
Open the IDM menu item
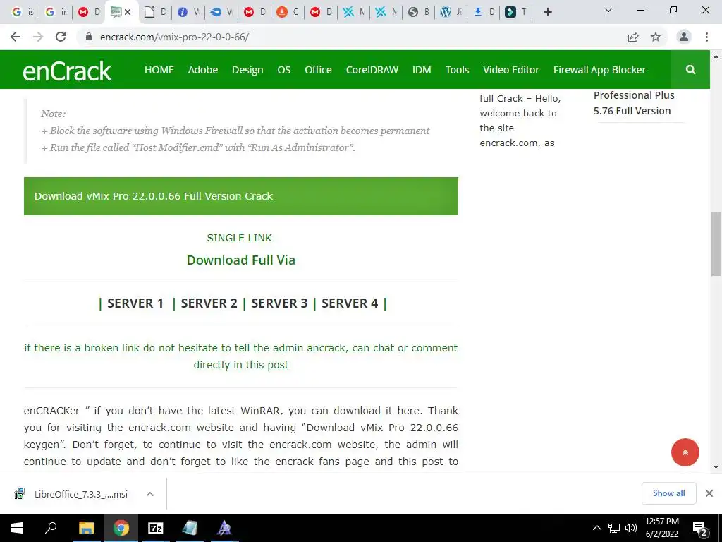[422, 70]
